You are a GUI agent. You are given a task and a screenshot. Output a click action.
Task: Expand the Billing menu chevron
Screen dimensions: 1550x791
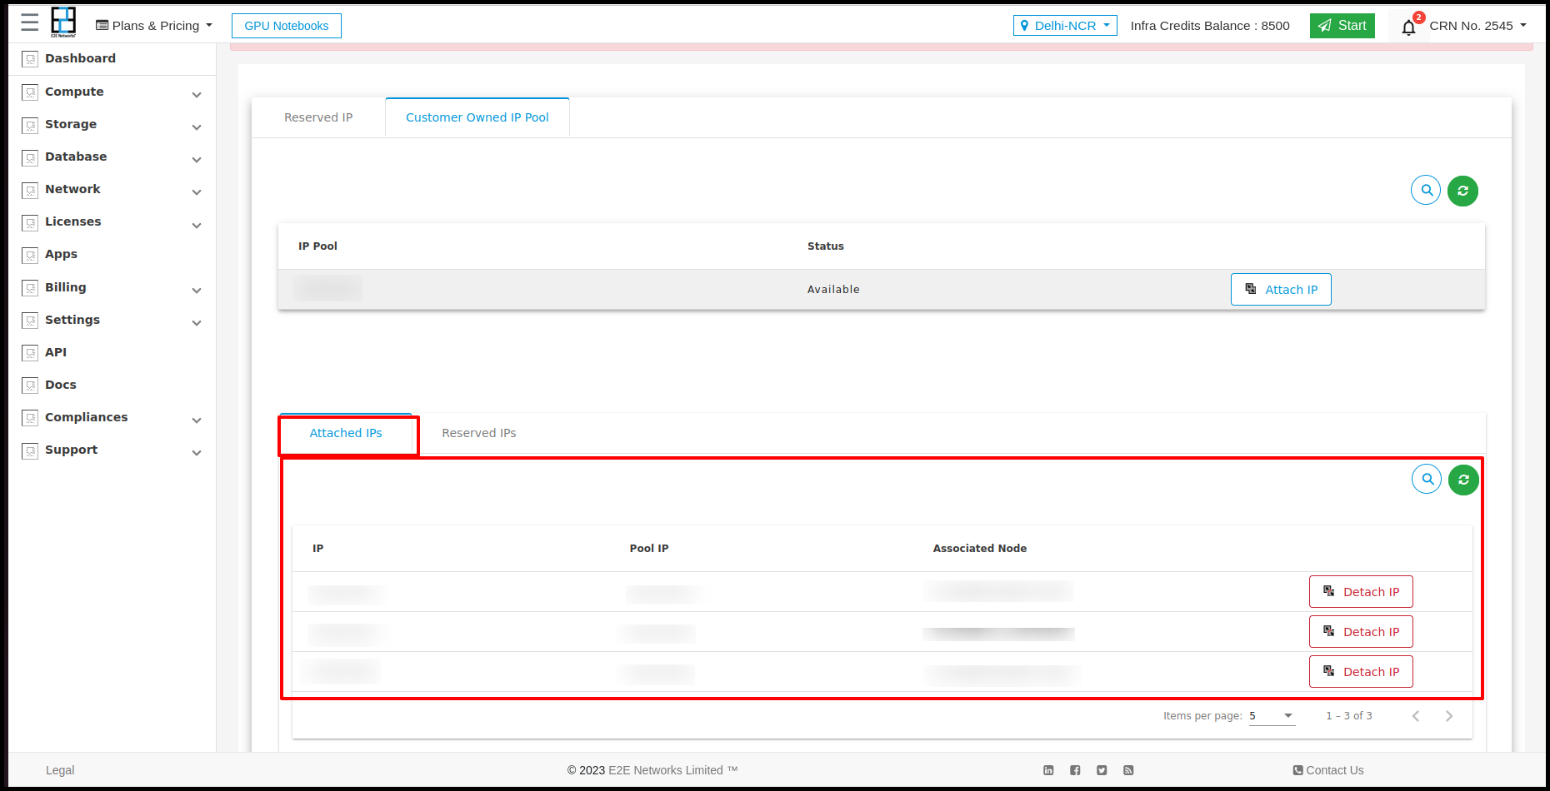(x=197, y=291)
